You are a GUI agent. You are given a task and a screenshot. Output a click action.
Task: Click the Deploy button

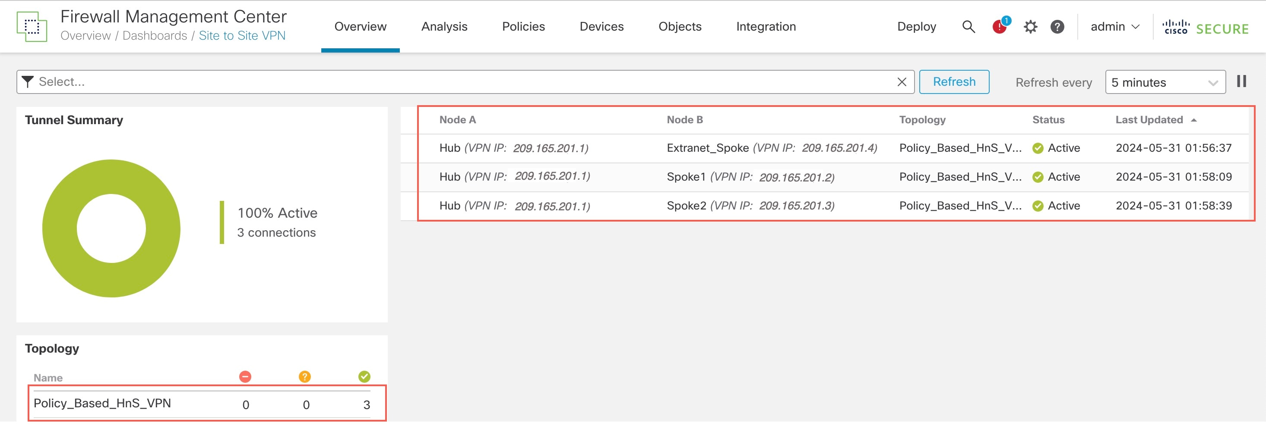916,26
